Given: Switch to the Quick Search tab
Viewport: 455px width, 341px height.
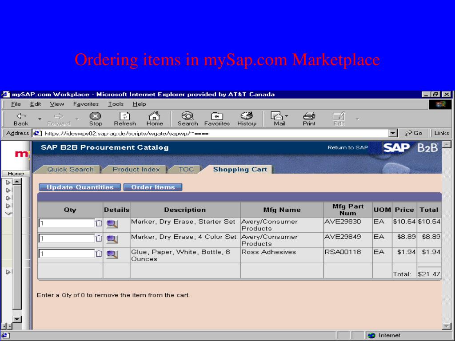Looking at the screenshot, I should [x=70, y=169].
